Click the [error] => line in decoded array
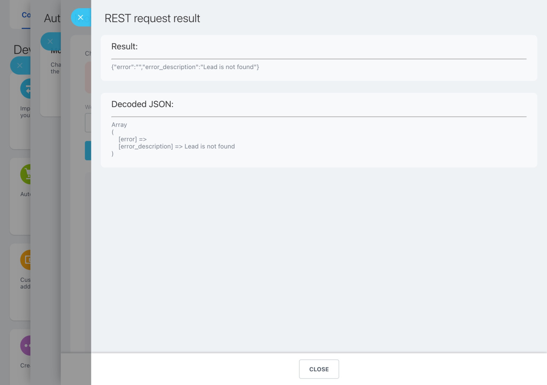The height and width of the screenshot is (385, 547). [132, 139]
